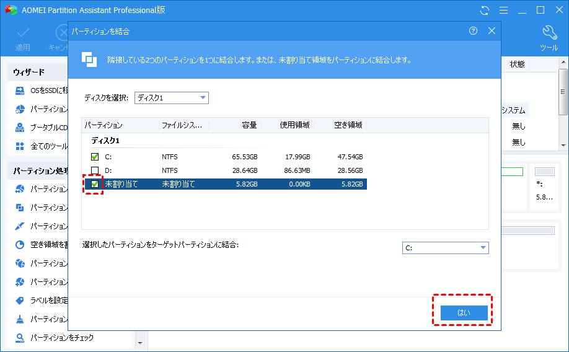This screenshot has height=352, width=569.
Task: Click the 空き領域 column header
Action: click(340, 125)
